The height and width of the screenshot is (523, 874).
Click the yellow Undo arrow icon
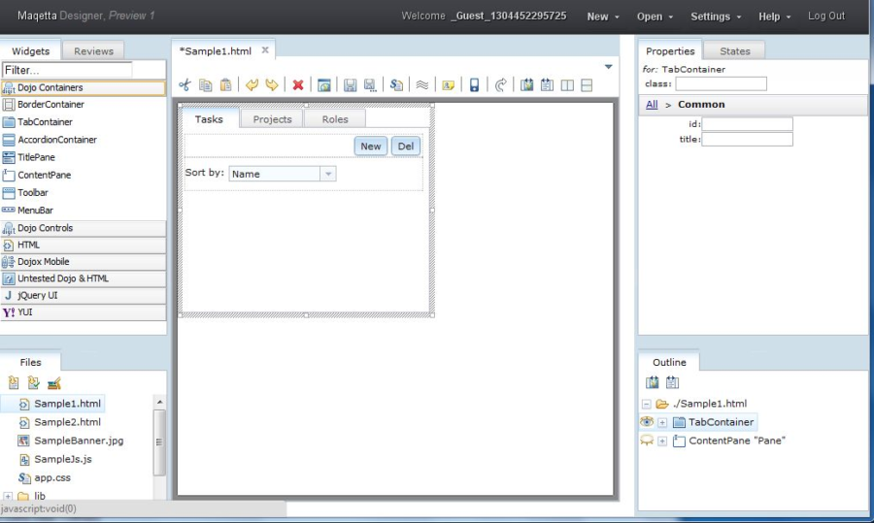pos(252,85)
